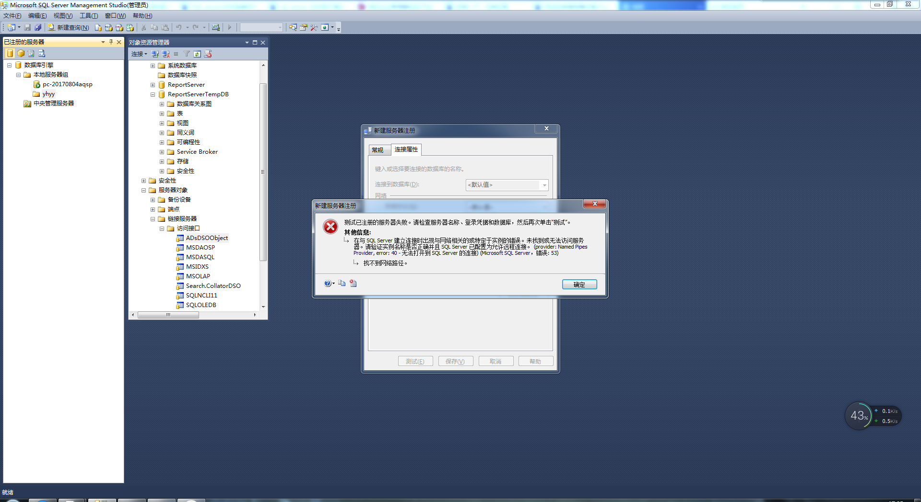Click the Undo arrow toolbar icon
The height and width of the screenshot is (502, 921).
pyautogui.click(x=179, y=28)
